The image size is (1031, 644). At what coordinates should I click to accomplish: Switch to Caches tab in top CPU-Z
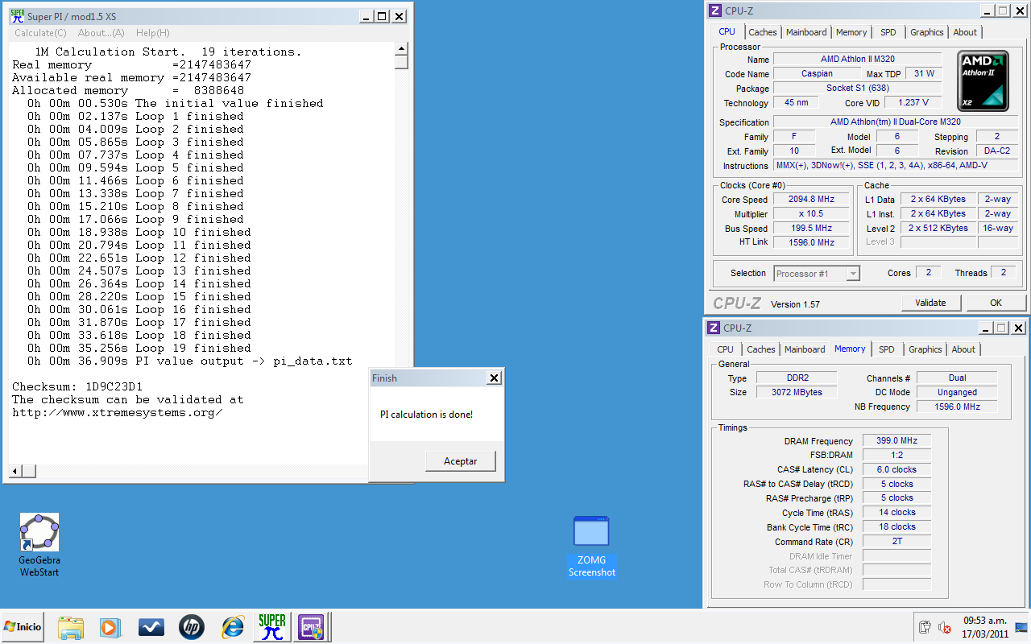point(762,32)
